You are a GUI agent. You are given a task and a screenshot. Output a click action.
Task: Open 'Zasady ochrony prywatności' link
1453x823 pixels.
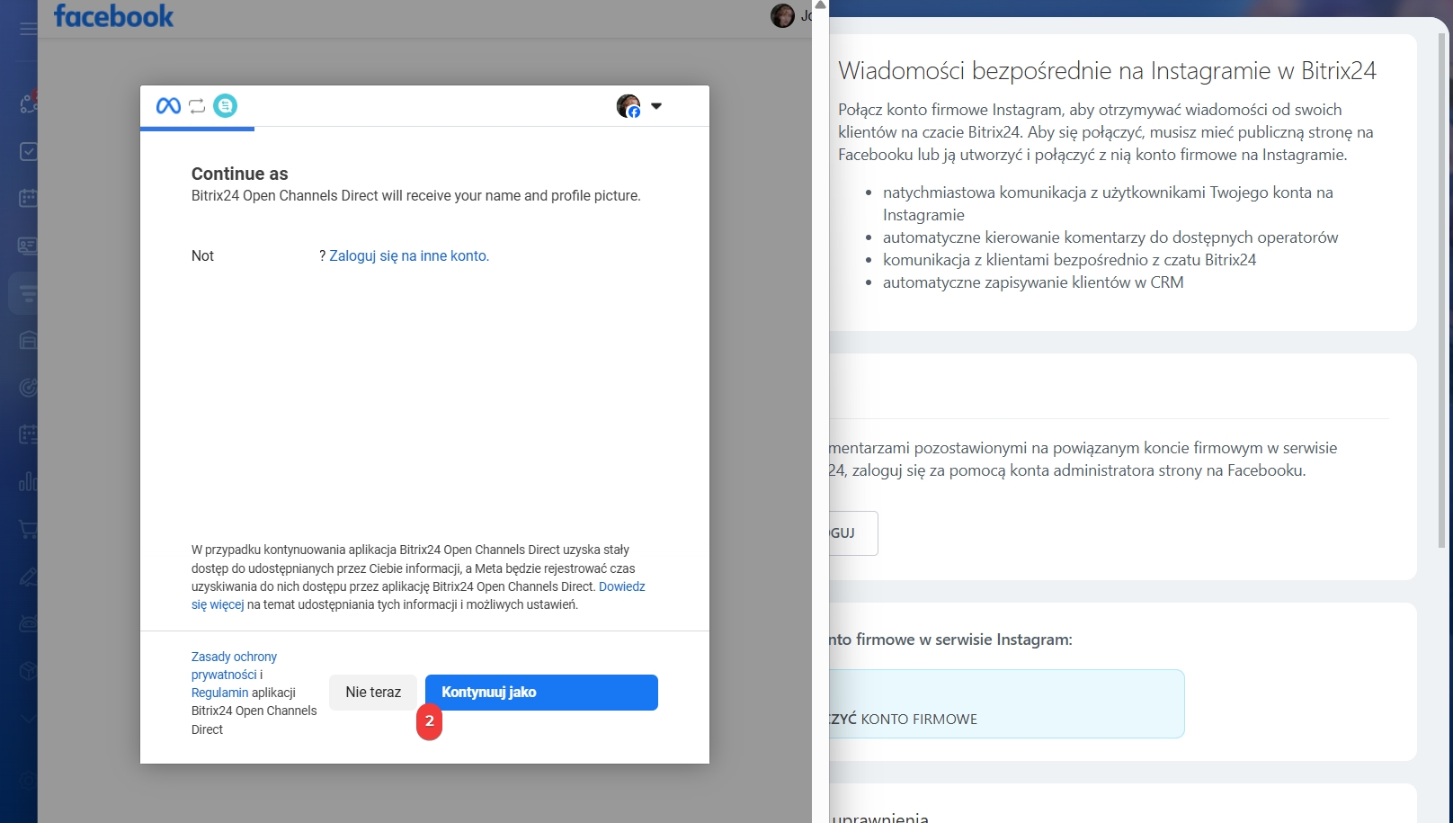(234, 666)
